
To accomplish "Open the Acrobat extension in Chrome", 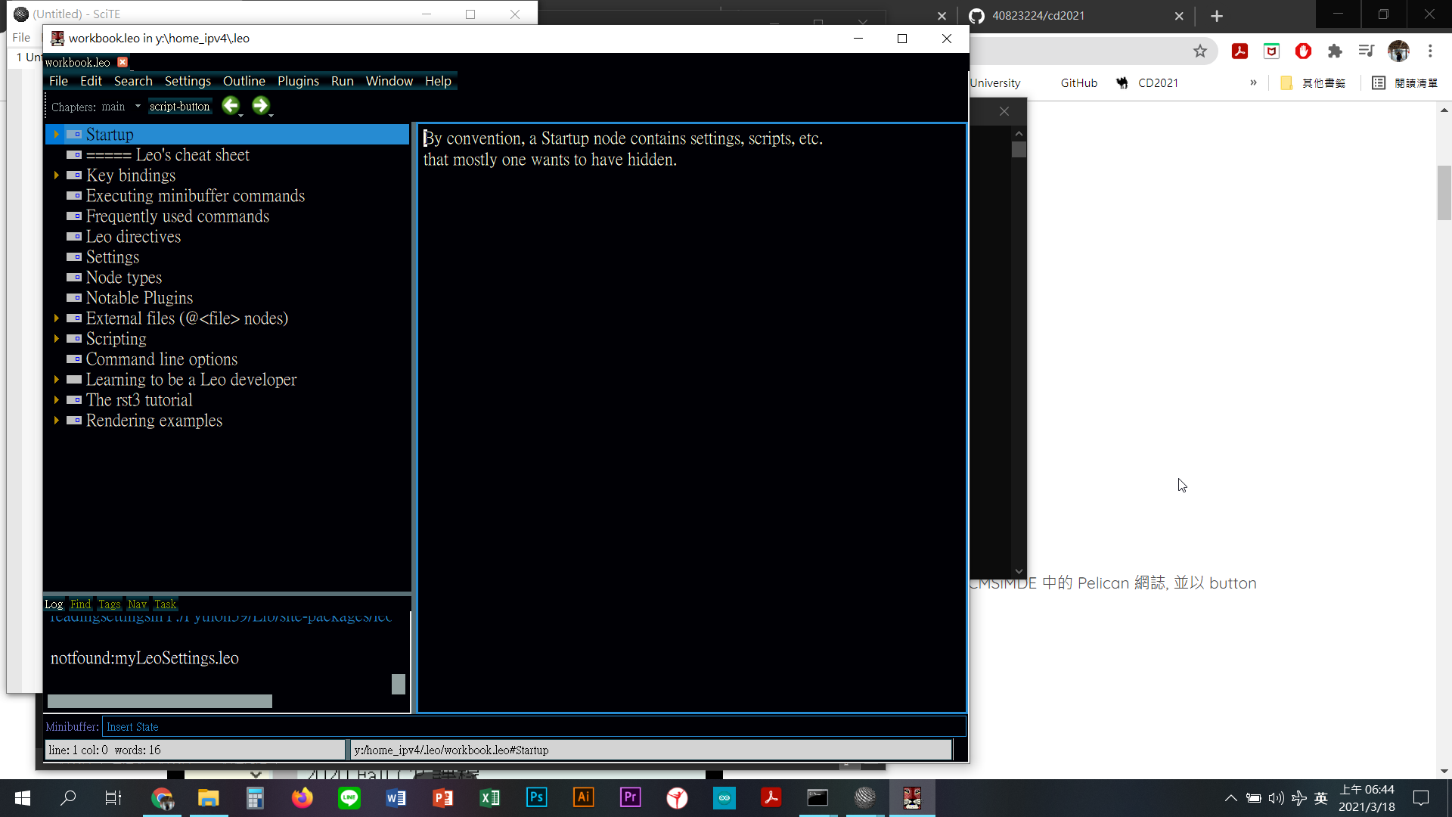I will pos(1239,51).
